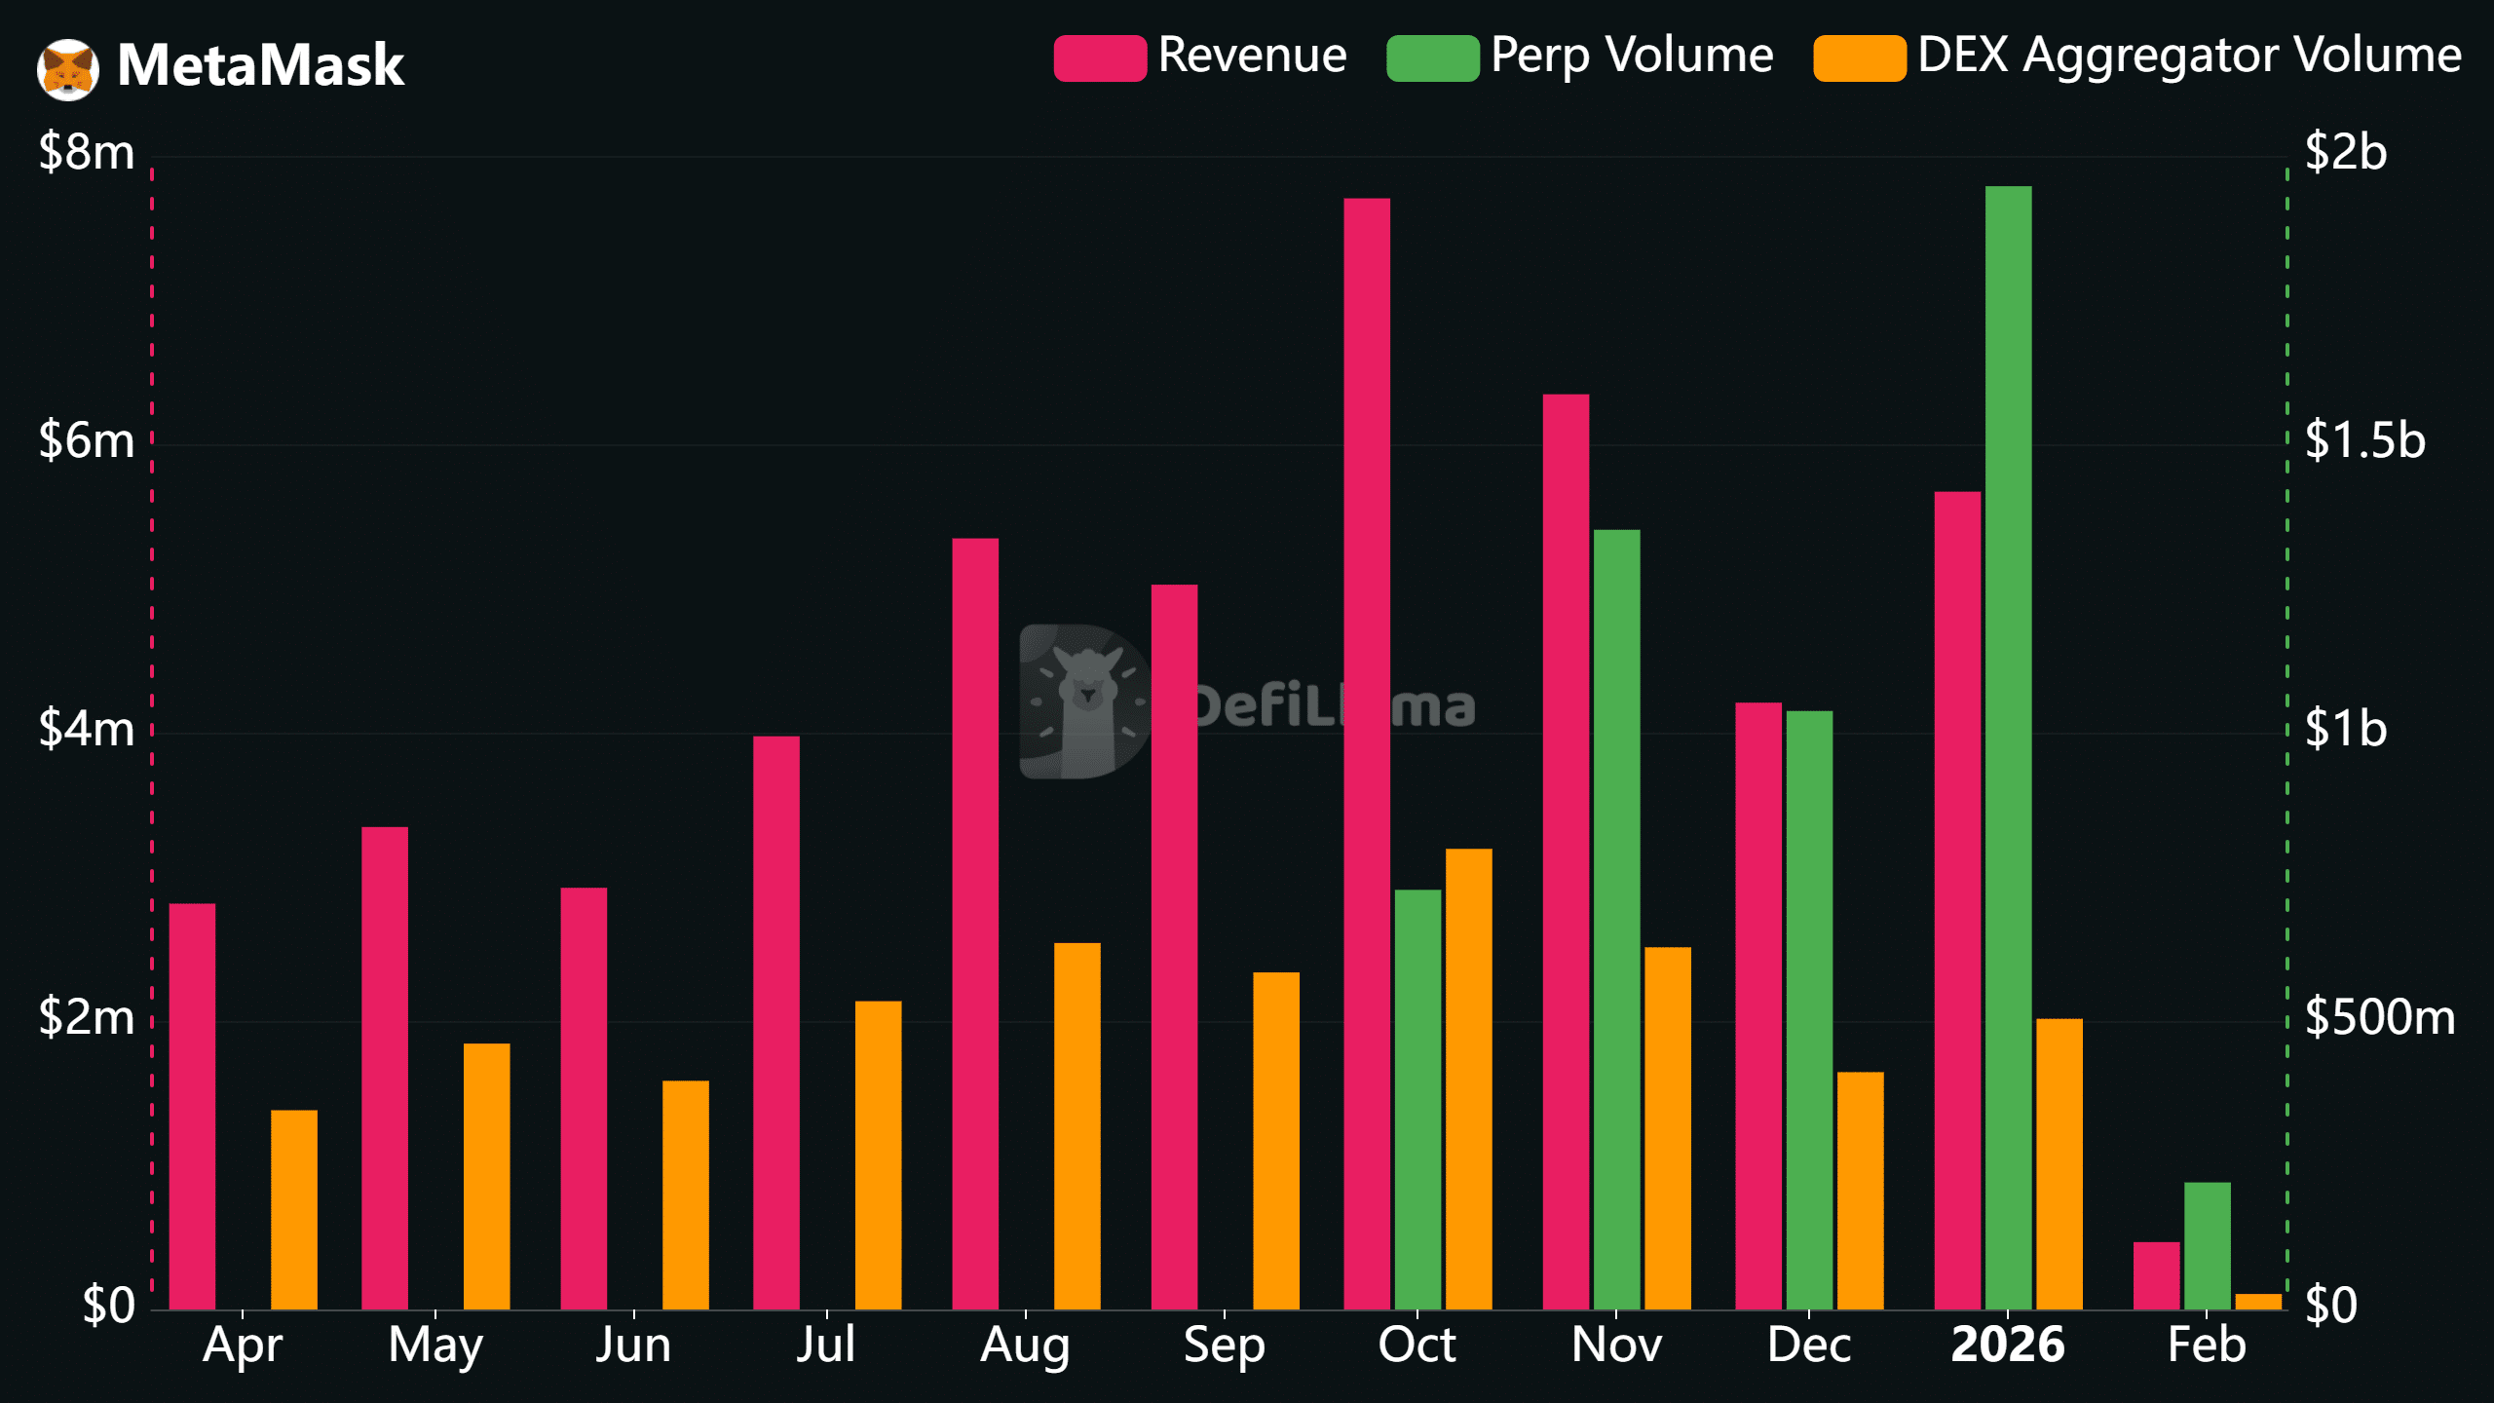The height and width of the screenshot is (1403, 2494).
Task: Click the $1.5b right axis label
Action: click(2363, 440)
